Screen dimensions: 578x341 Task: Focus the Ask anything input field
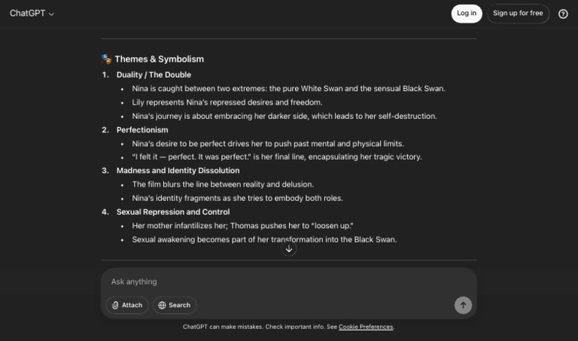tap(286, 282)
